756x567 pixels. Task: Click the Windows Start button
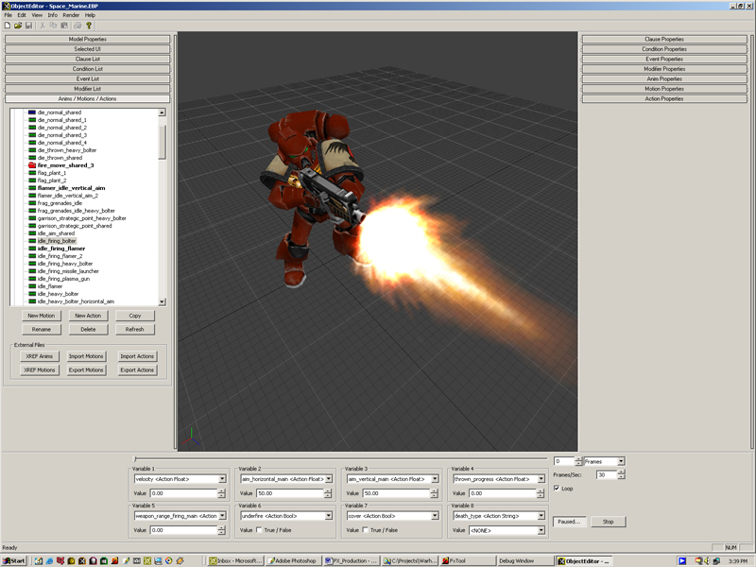click(x=14, y=560)
